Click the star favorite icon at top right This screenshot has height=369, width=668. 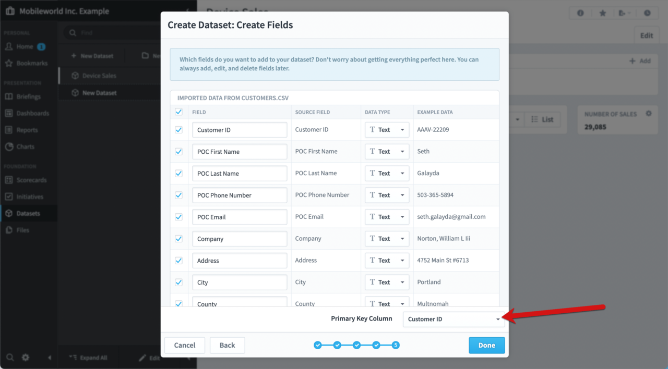pos(603,13)
